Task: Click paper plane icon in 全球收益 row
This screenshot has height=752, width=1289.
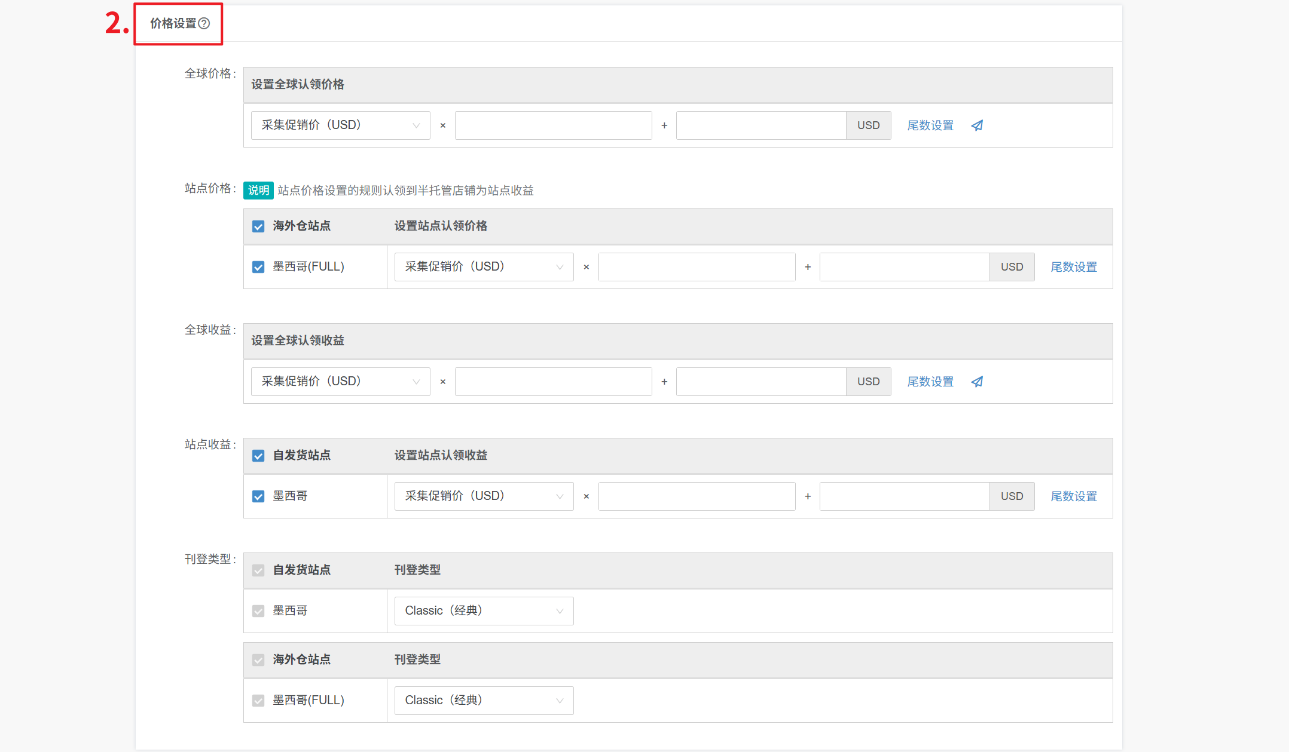Action: click(977, 382)
